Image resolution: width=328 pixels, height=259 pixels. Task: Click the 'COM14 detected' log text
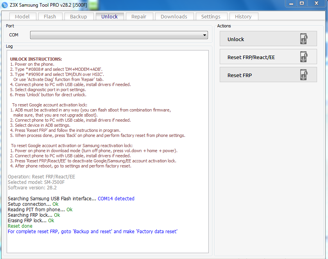116,198
